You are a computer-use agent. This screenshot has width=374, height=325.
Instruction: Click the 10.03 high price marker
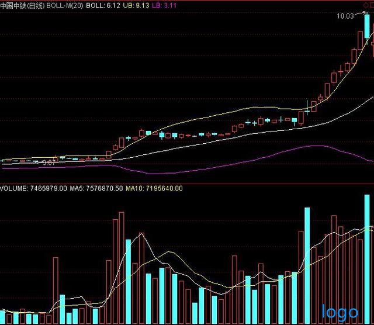coord(345,16)
